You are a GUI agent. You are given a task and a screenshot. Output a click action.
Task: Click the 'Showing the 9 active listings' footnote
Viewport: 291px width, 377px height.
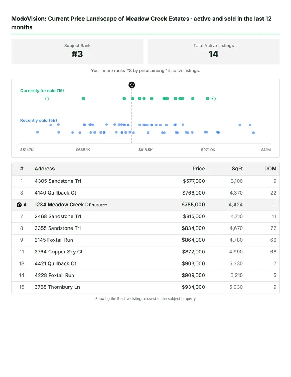[145, 298]
